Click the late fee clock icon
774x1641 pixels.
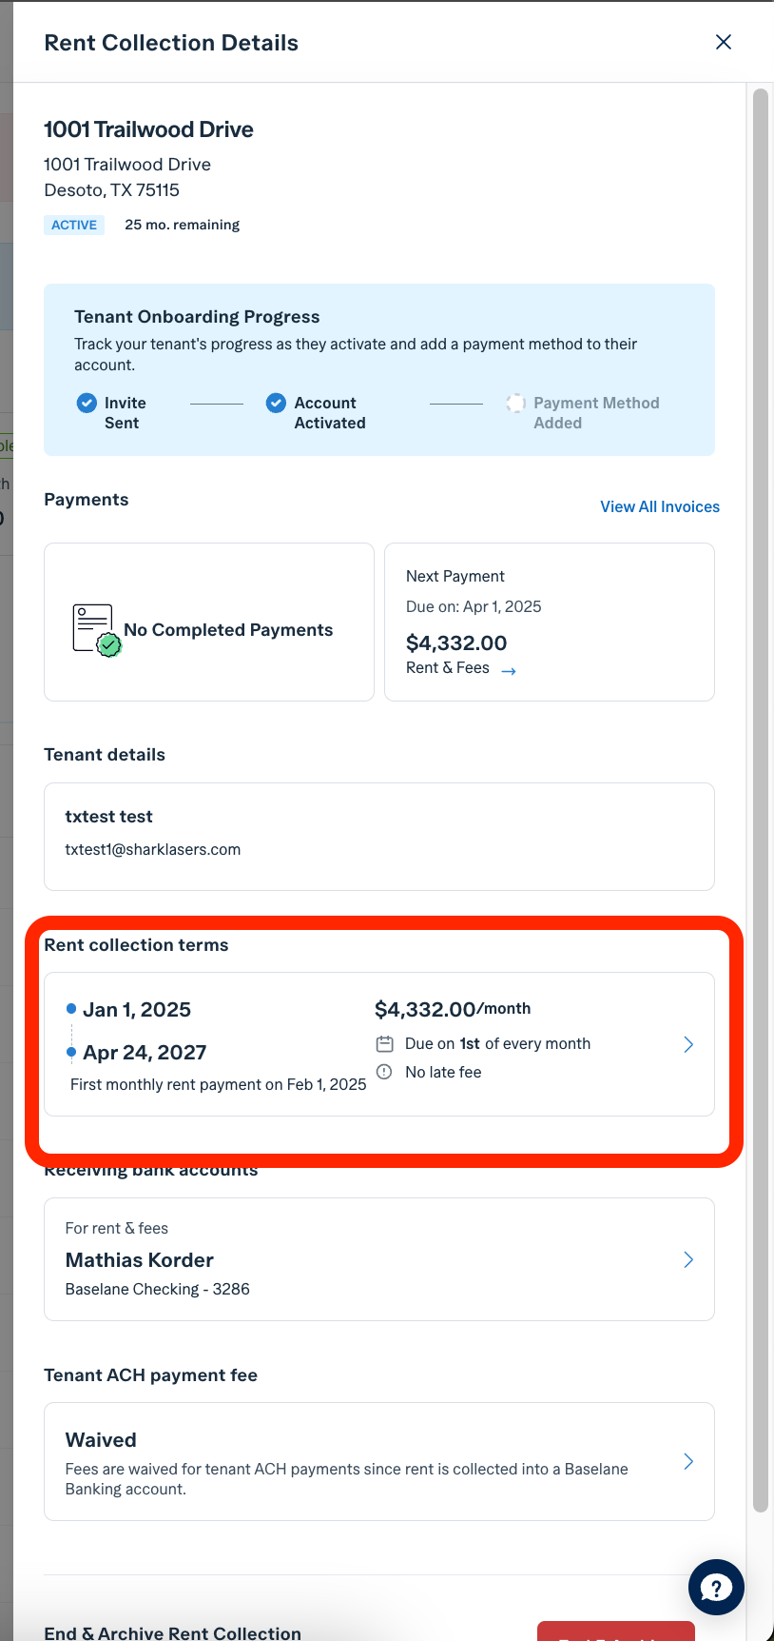pos(384,1072)
